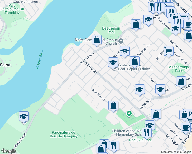Screen dimensions: 192x154
Task: Select restaurant marker at the bottom edge of map
Action: click(x=114, y=146)
